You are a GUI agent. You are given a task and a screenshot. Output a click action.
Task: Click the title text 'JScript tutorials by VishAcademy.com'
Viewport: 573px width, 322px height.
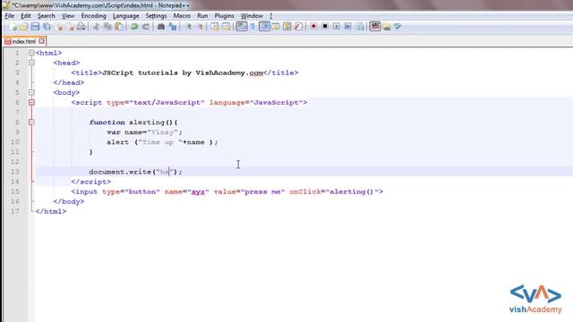(x=183, y=72)
